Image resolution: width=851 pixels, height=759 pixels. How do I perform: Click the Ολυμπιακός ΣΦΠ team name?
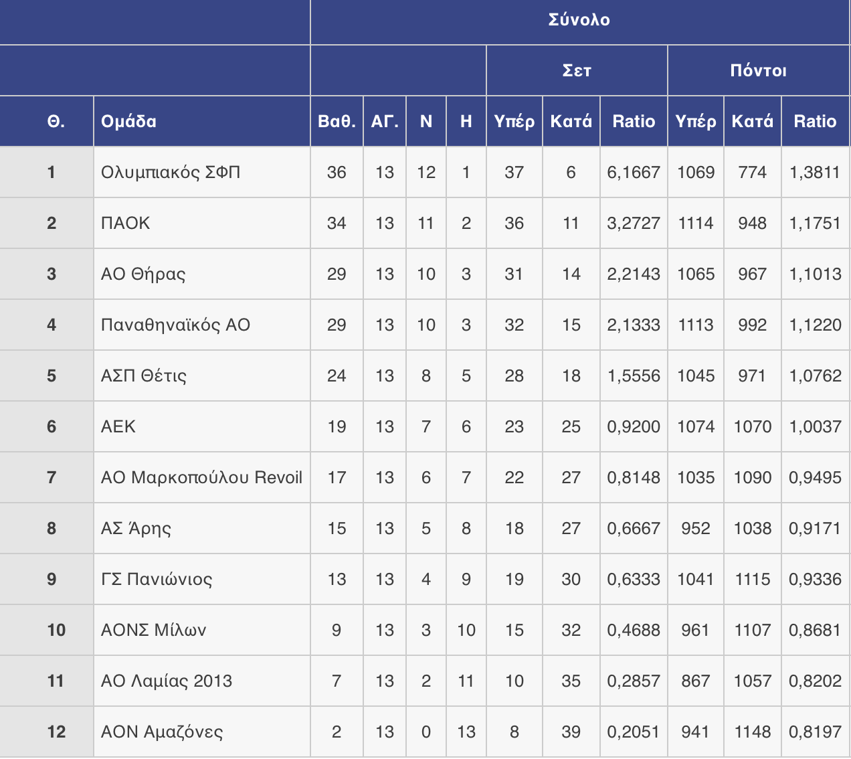[171, 172]
